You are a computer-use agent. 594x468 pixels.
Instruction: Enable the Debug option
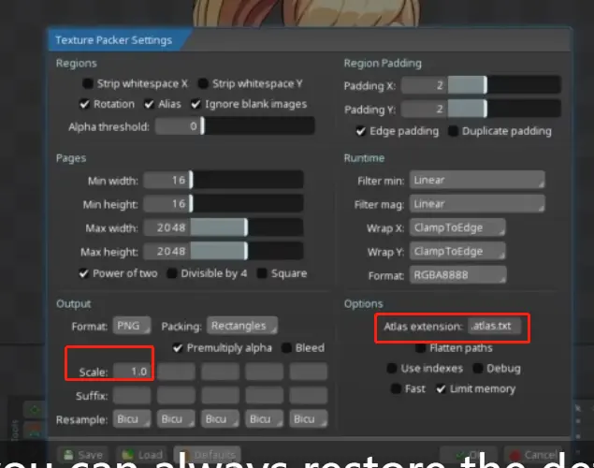(x=478, y=369)
